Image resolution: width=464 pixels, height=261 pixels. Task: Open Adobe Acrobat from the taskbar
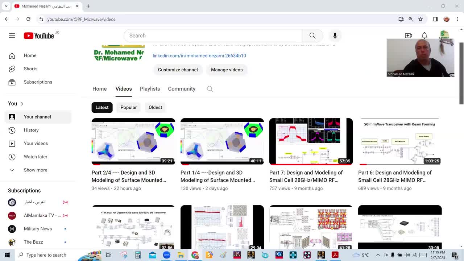pyautogui.click(x=335, y=255)
